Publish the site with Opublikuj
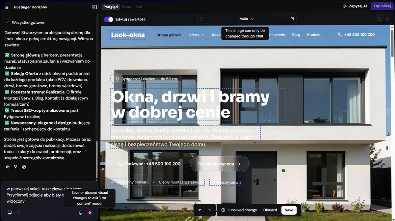The width and height of the screenshot is (395, 221). pos(382,6)
